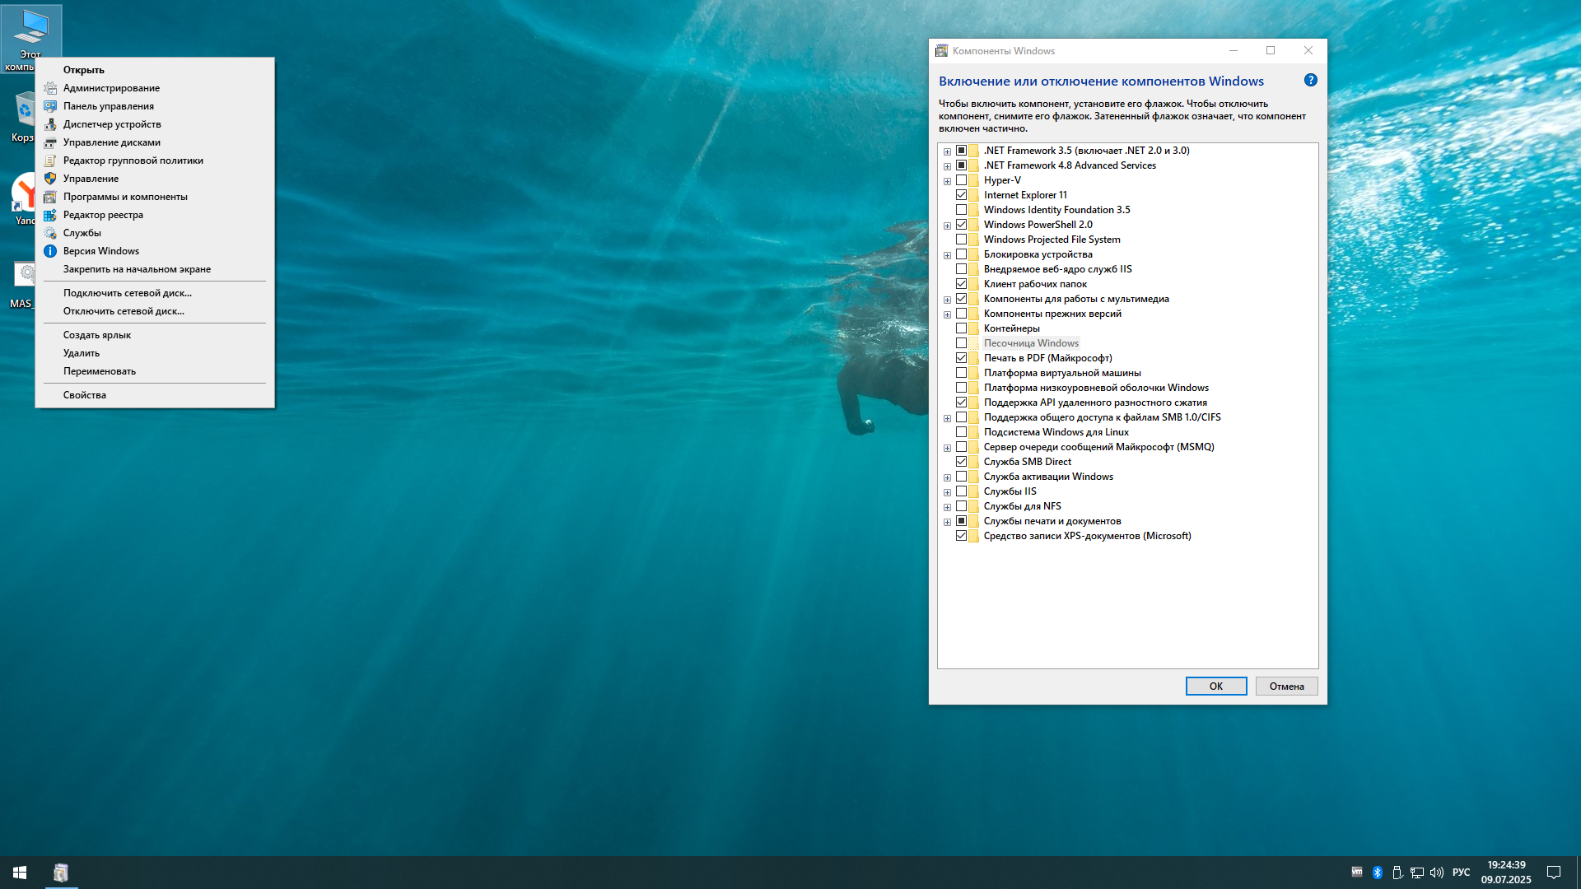
Task: Uncheck Internet Explorer 11 component
Action: pos(961,195)
